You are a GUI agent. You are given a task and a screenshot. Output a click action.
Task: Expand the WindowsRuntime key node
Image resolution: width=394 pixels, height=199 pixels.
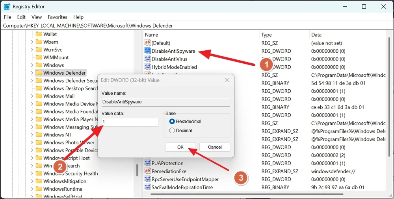click(x=32, y=189)
